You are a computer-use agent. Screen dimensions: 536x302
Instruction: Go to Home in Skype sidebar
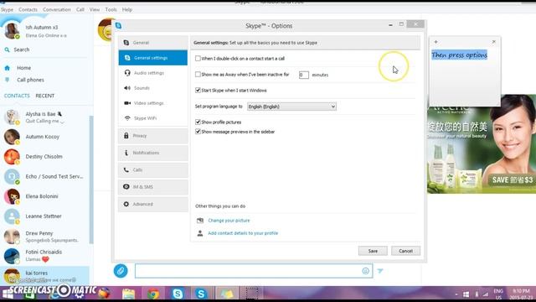coord(24,68)
